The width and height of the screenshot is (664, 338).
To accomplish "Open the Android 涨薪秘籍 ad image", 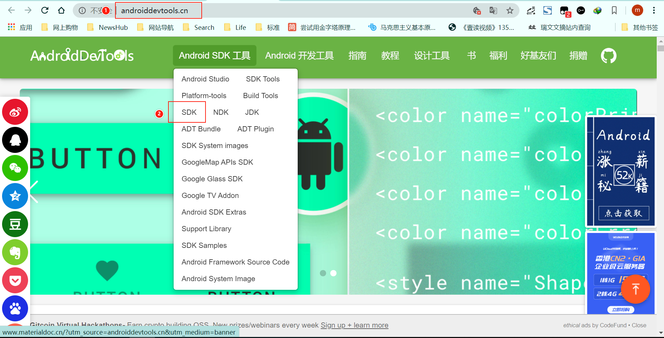I will click(620, 172).
